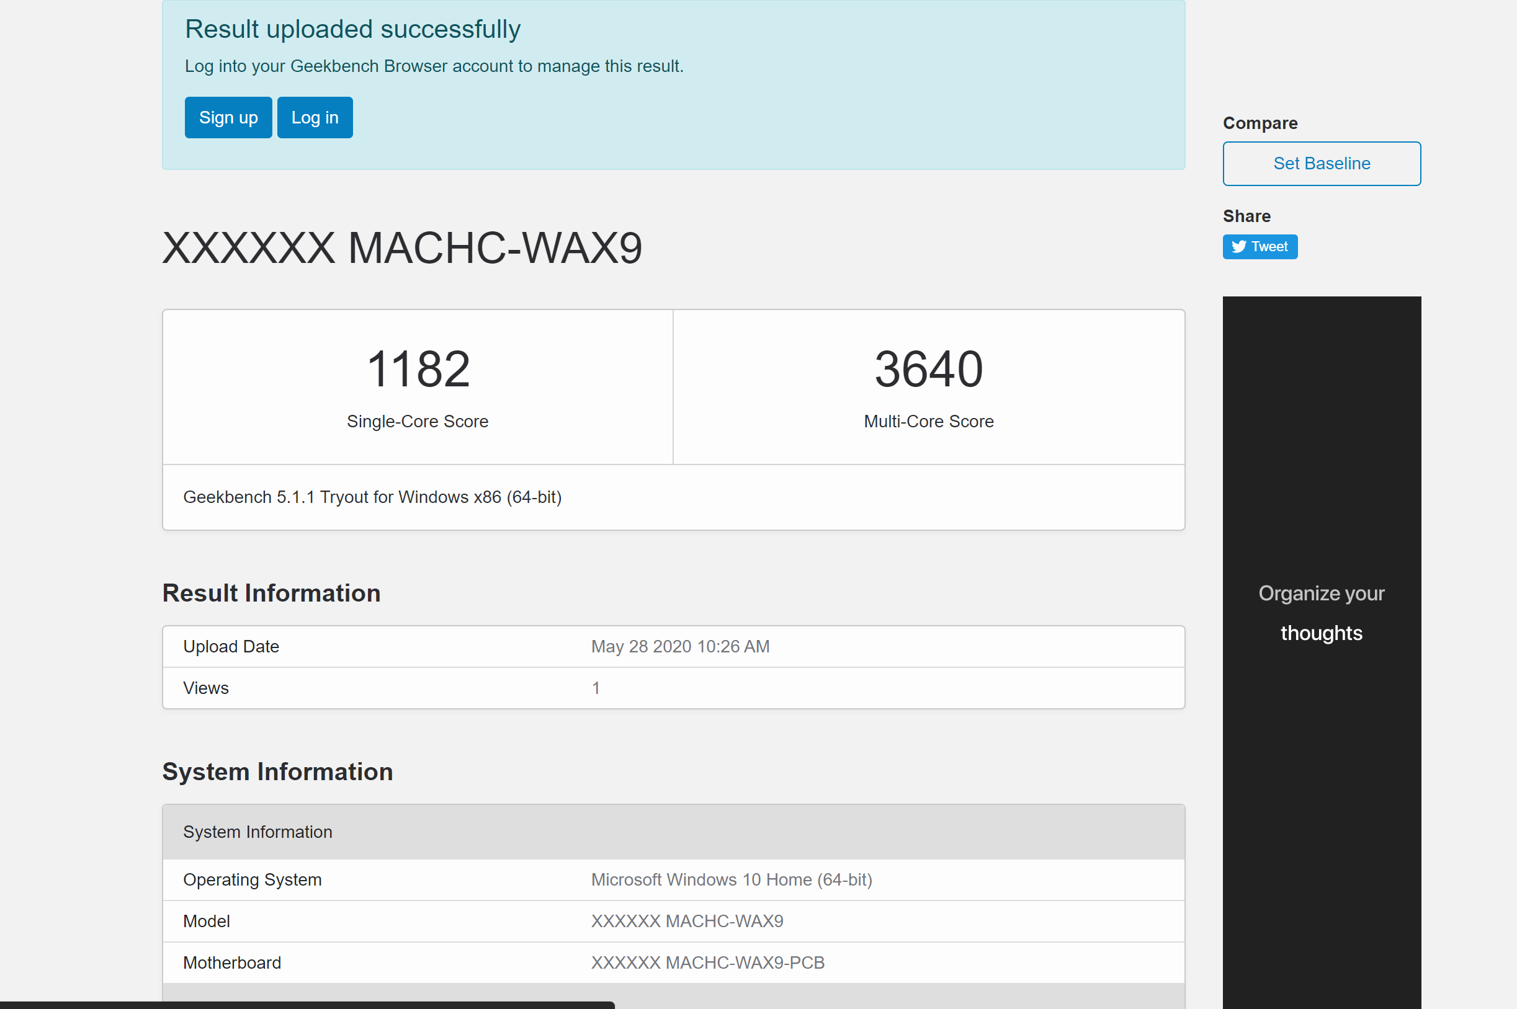Click the gray System Information table header
1517x1009 pixels.
pos(673,832)
